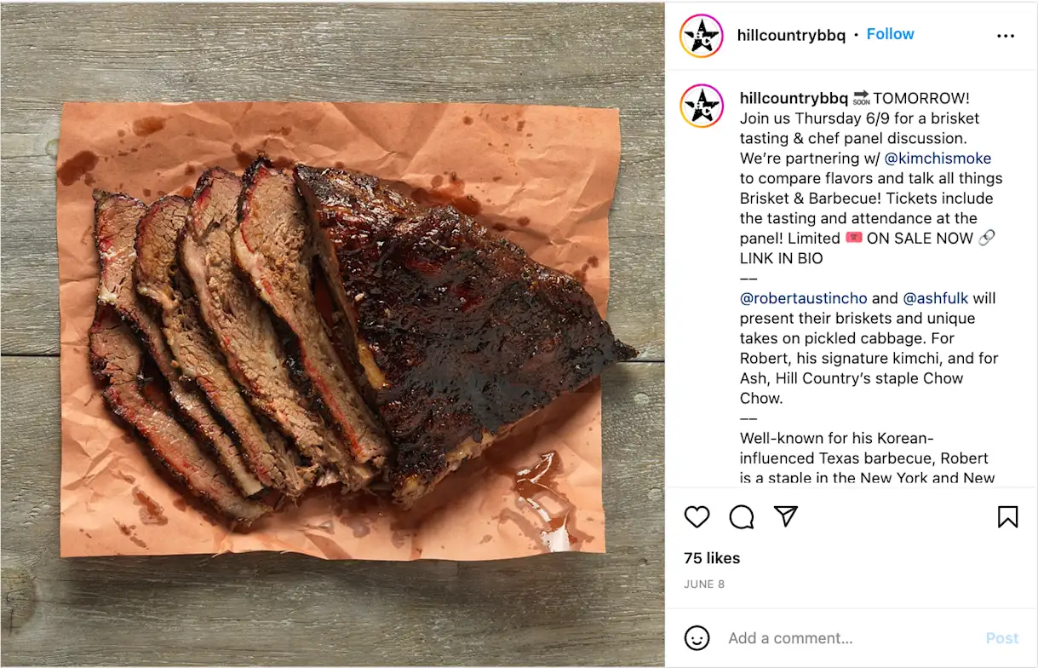Share post with paper plane icon

click(786, 516)
